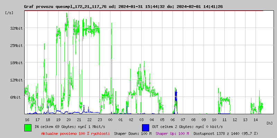Select hour 00 on the time axis

click(110, 119)
